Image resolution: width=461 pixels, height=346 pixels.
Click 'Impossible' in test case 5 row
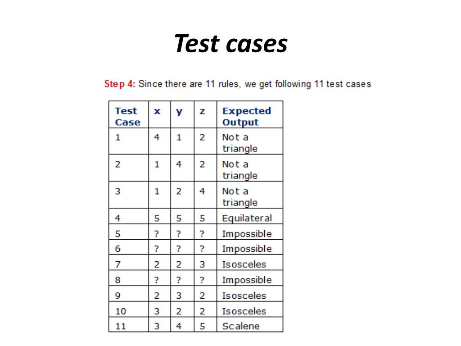coord(247,234)
